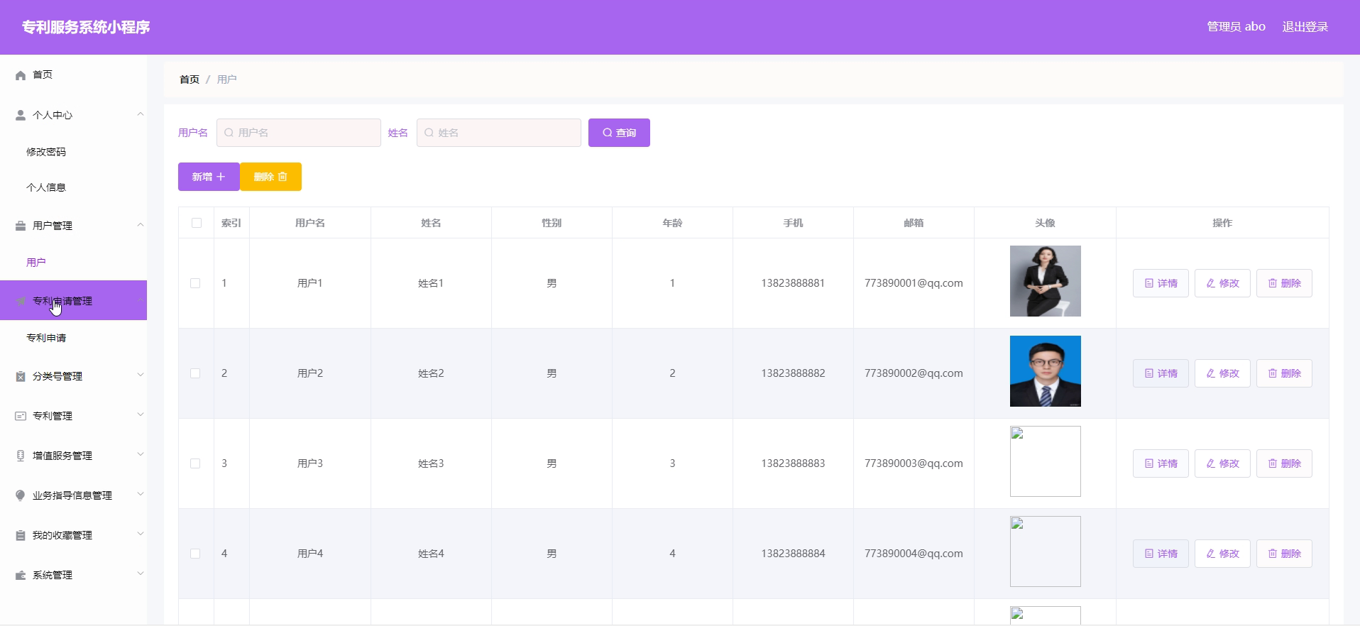This screenshot has height=626, width=1360.
Task: Click 姓名3 cell
Action: pyautogui.click(x=431, y=463)
